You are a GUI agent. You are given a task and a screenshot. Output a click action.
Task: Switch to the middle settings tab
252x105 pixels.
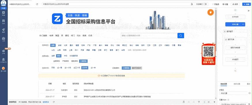pyautogui.click(x=237, y=84)
